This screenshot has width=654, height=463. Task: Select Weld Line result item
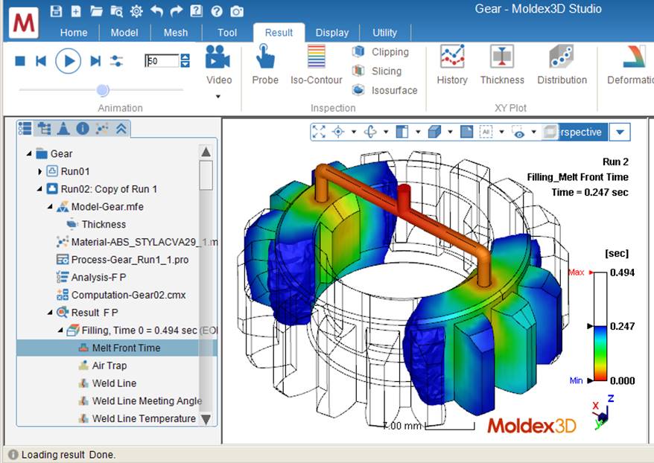114,383
